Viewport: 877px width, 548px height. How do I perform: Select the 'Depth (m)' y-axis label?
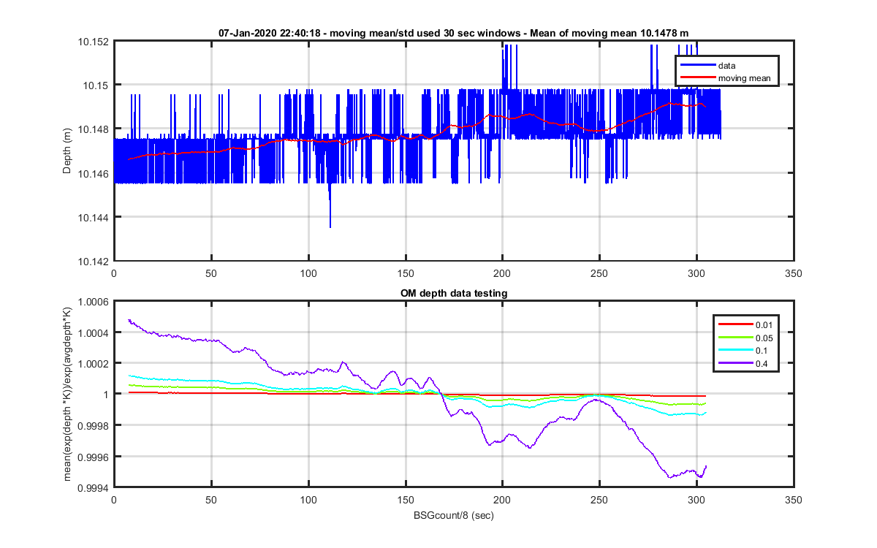tap(67, 151)
